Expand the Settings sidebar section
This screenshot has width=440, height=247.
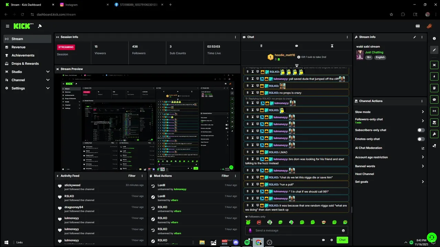pyautogui.click(x=27, y=88)
